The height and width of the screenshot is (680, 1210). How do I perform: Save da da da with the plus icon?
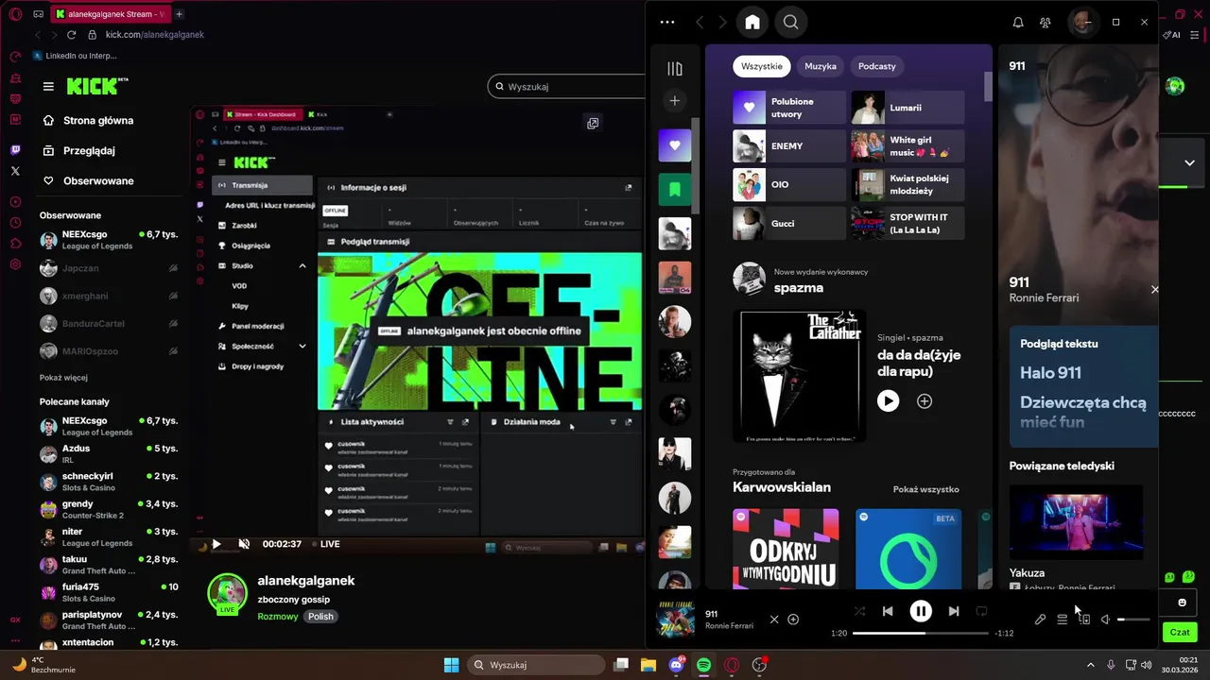(925, 401)
